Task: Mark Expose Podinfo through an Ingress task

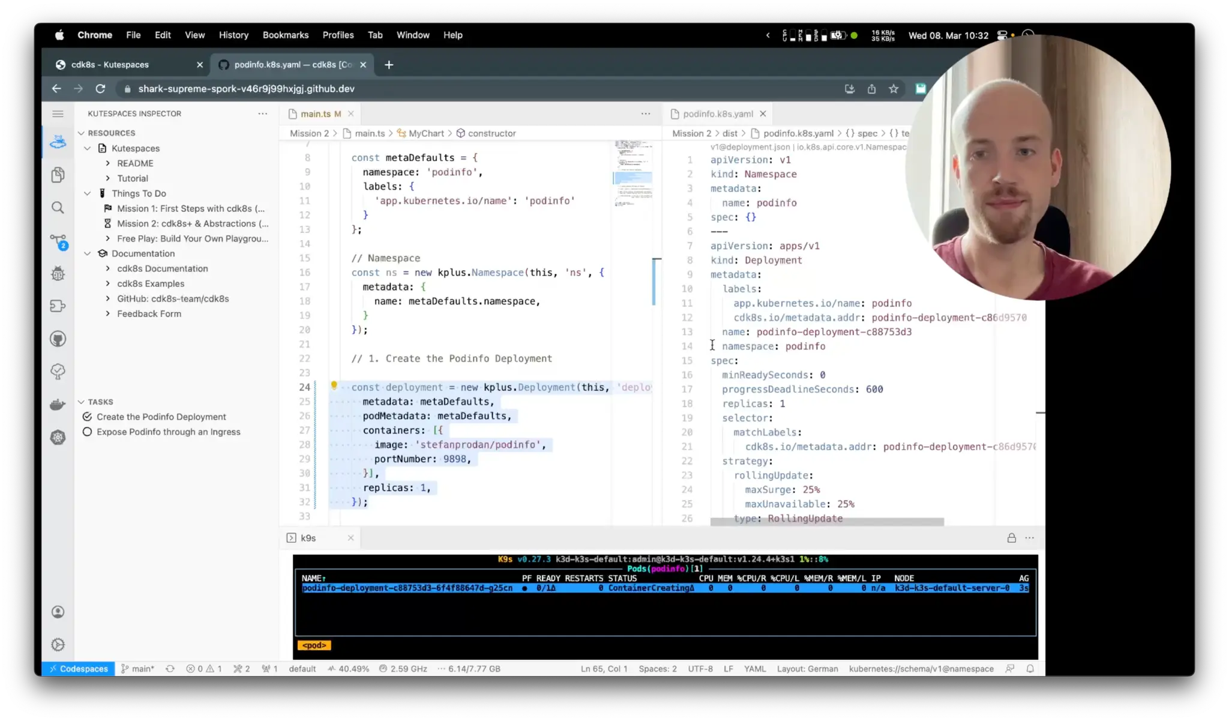Action: 87,432
